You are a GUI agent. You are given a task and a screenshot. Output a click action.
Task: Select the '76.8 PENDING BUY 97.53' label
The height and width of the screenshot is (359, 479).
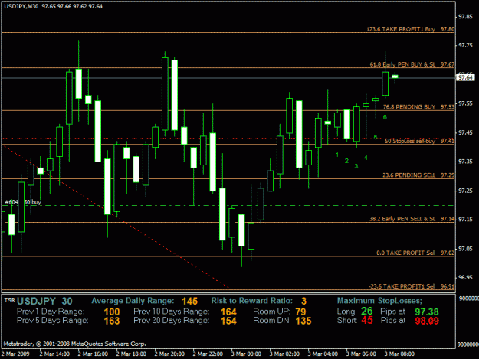click(x=418, y=106)
